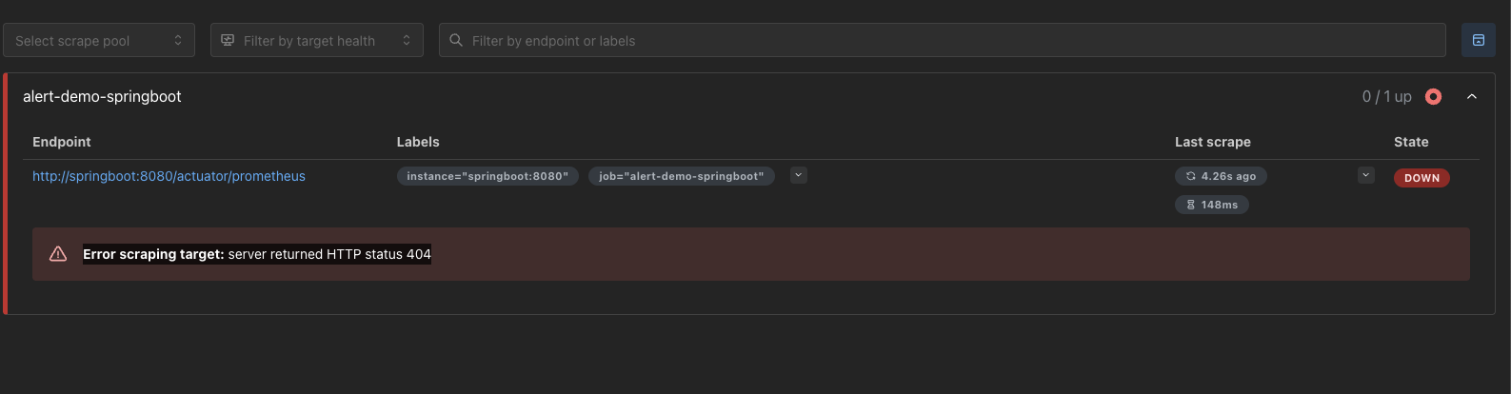Click the job="alert-demo-springboot" label badge
This screenshot has width=1511, height=394.
681,176
